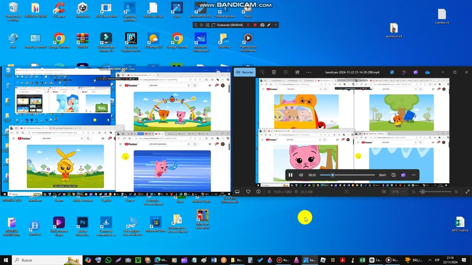
Task: Click the ESP language indicator in the taskbar
Action: point(437,260)
